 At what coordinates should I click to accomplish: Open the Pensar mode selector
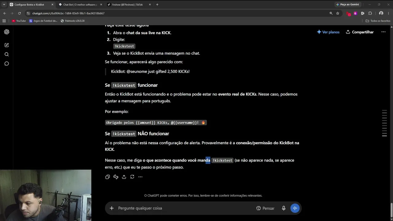pos(265,208)
